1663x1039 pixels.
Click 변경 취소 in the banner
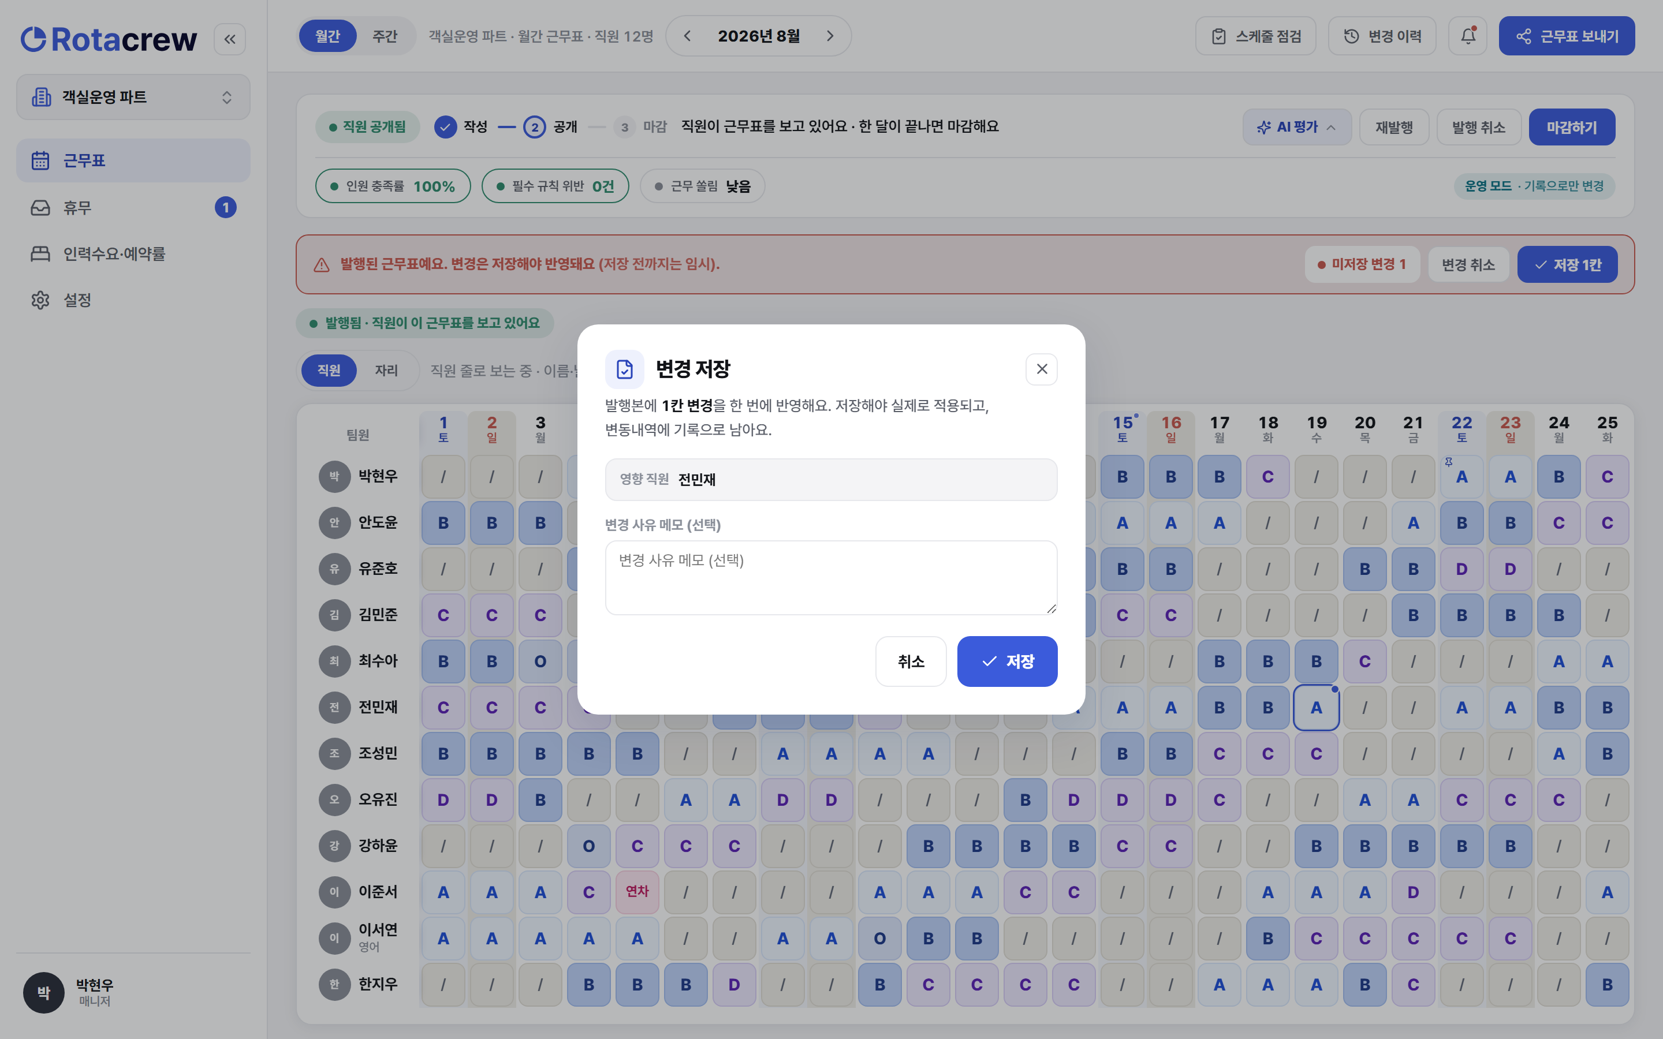click(x=1468, y=264)
